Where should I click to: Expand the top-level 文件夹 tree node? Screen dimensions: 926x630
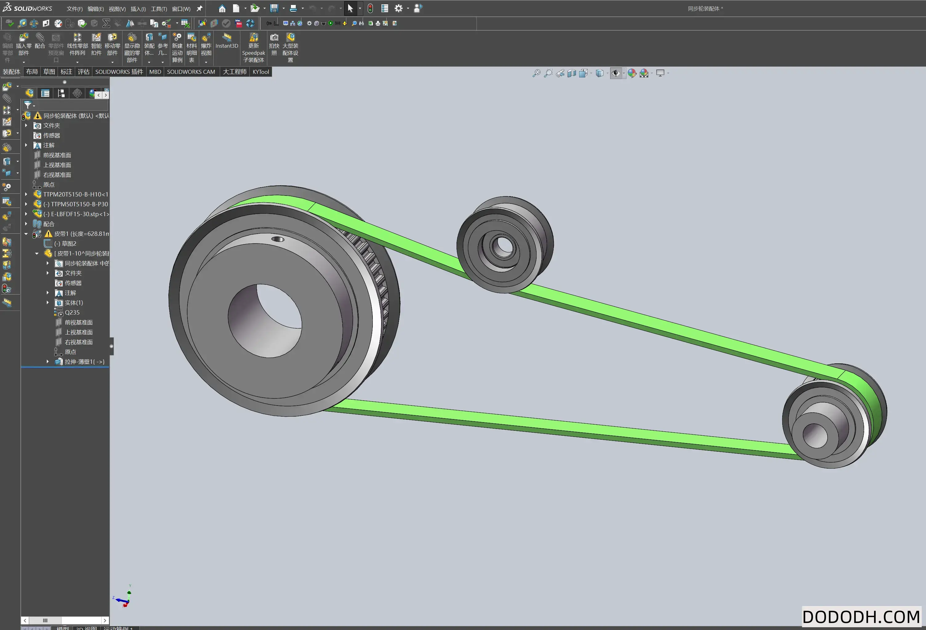pyautogui.click(x=26, y=125)
